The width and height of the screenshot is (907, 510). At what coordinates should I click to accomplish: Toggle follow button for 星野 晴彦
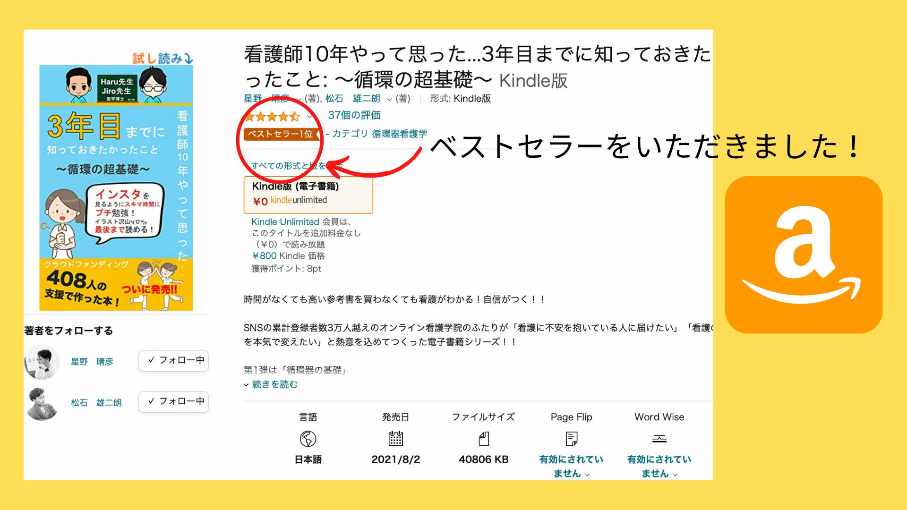pos(173,361)
